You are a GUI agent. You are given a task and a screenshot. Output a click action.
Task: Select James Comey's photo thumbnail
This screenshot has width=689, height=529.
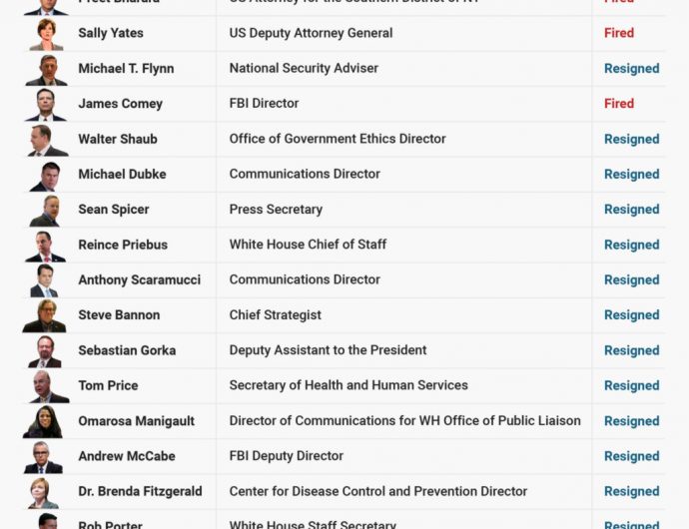pyautogui.click(x=45, y=104)
